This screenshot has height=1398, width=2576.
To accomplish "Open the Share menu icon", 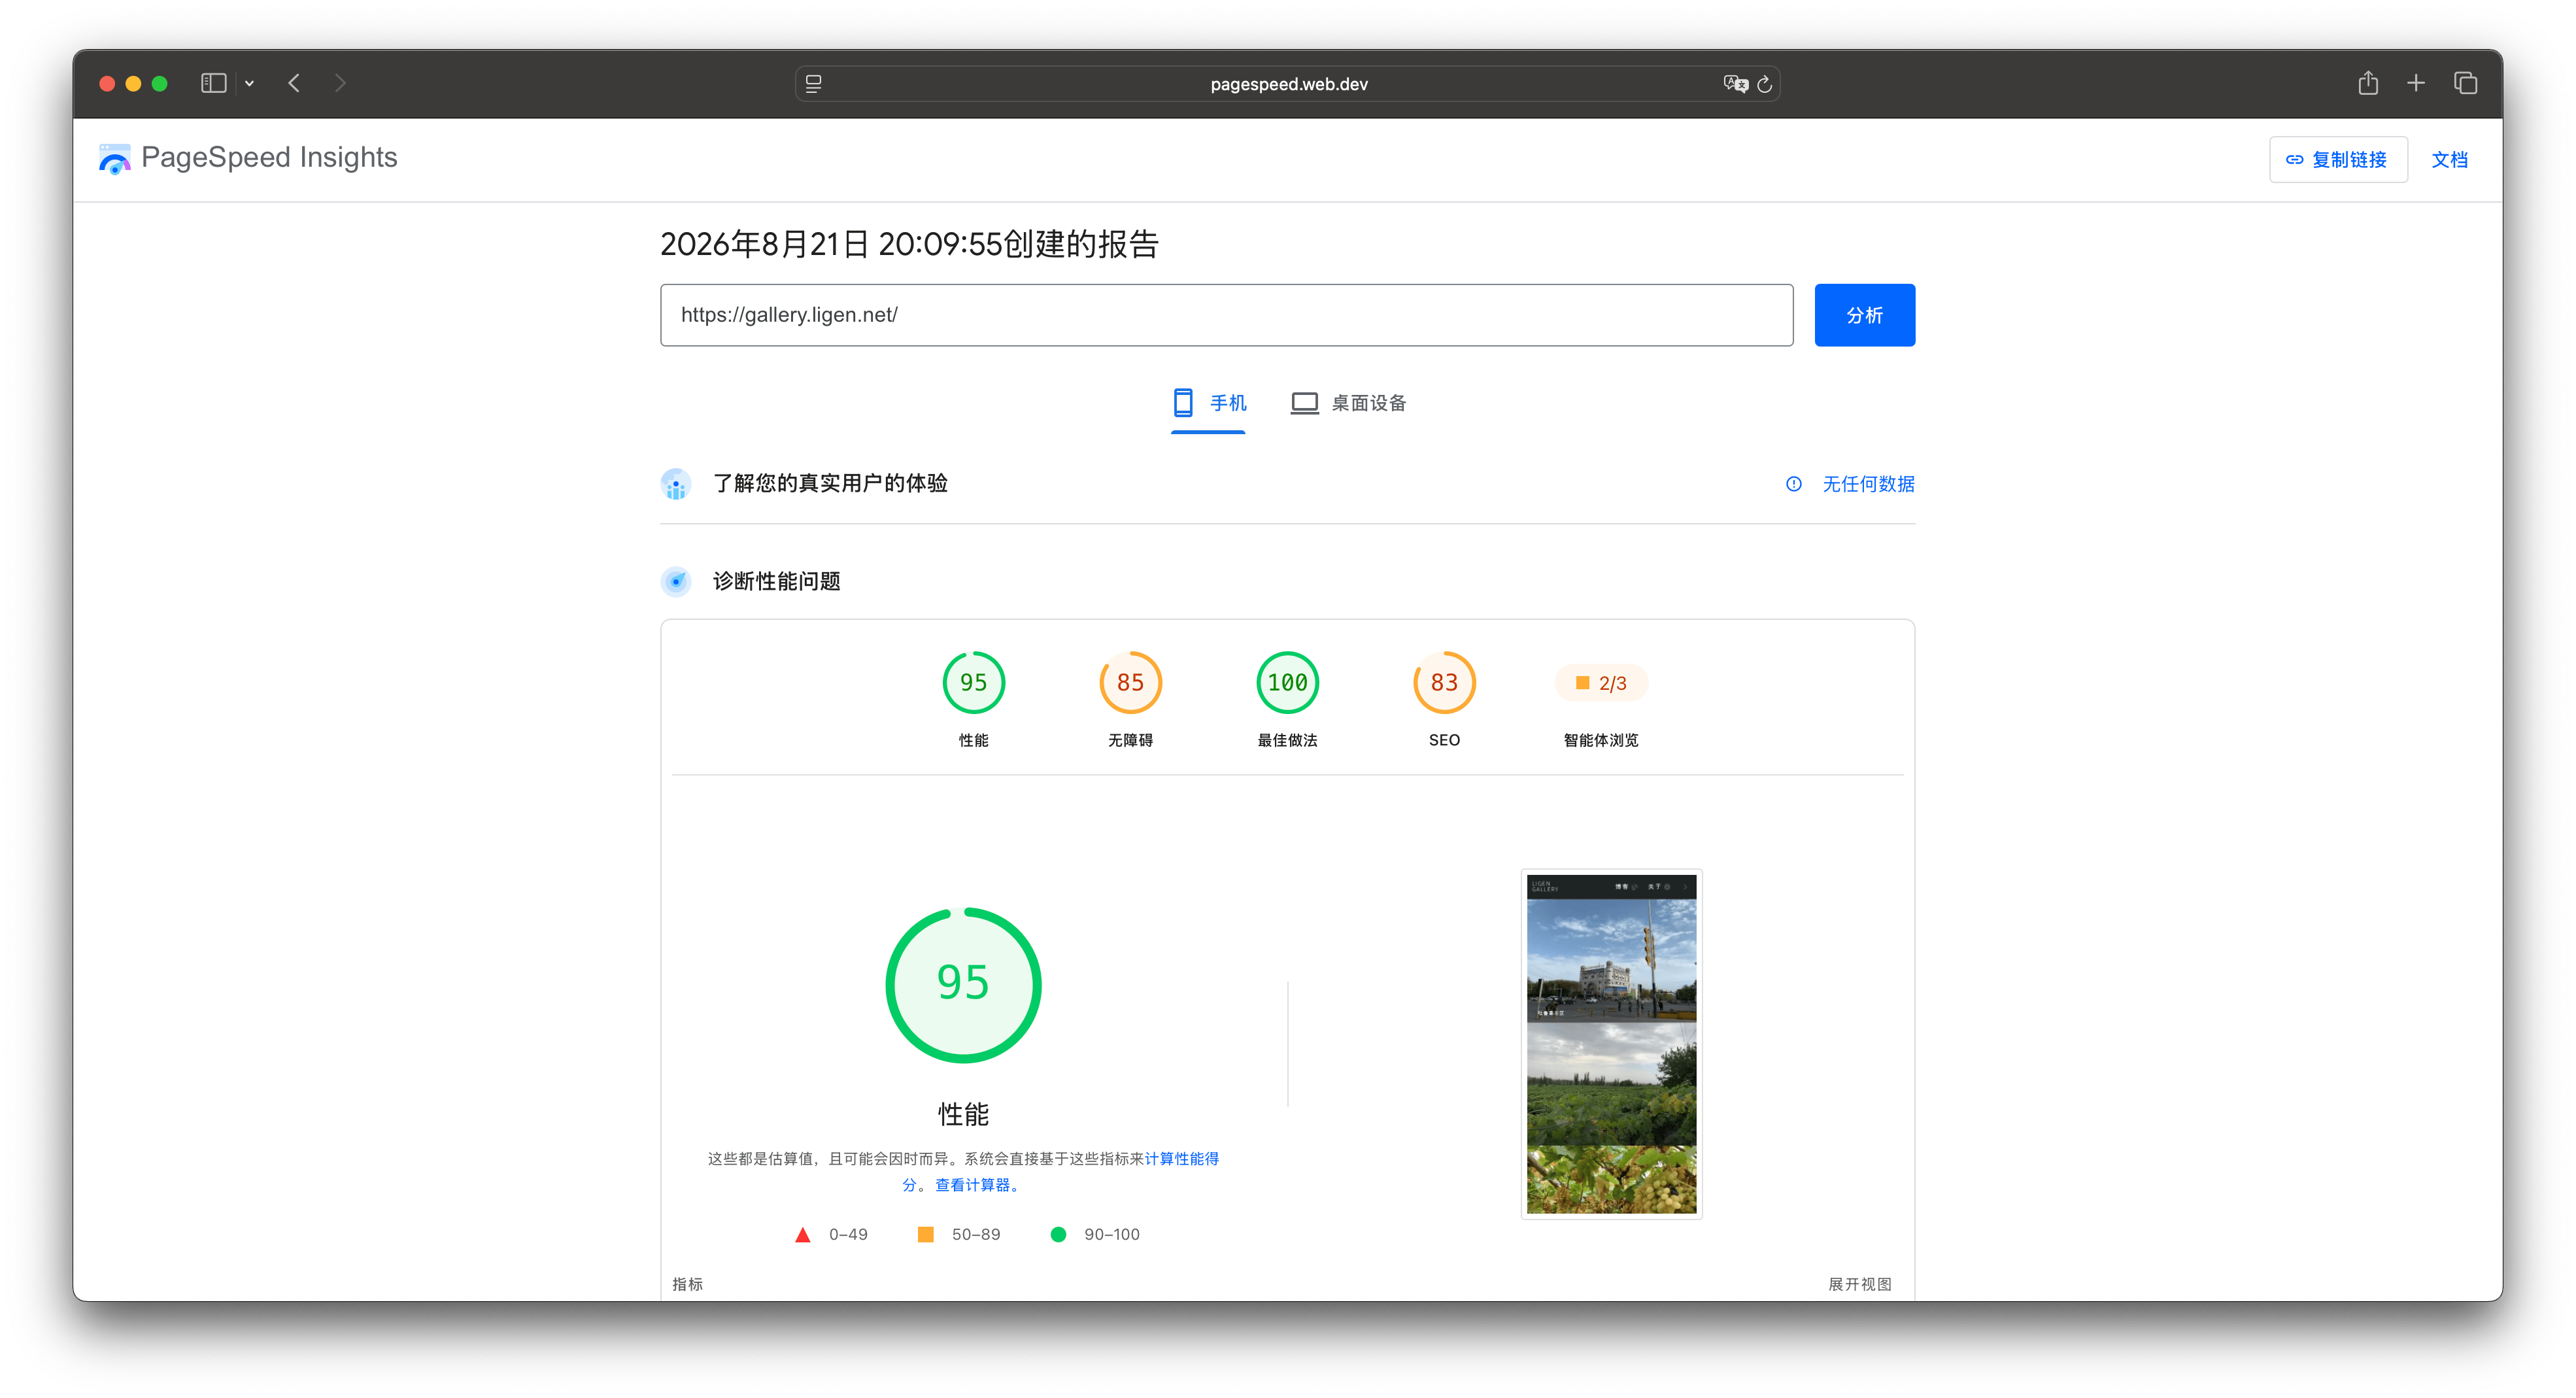I will point(2368,83).
